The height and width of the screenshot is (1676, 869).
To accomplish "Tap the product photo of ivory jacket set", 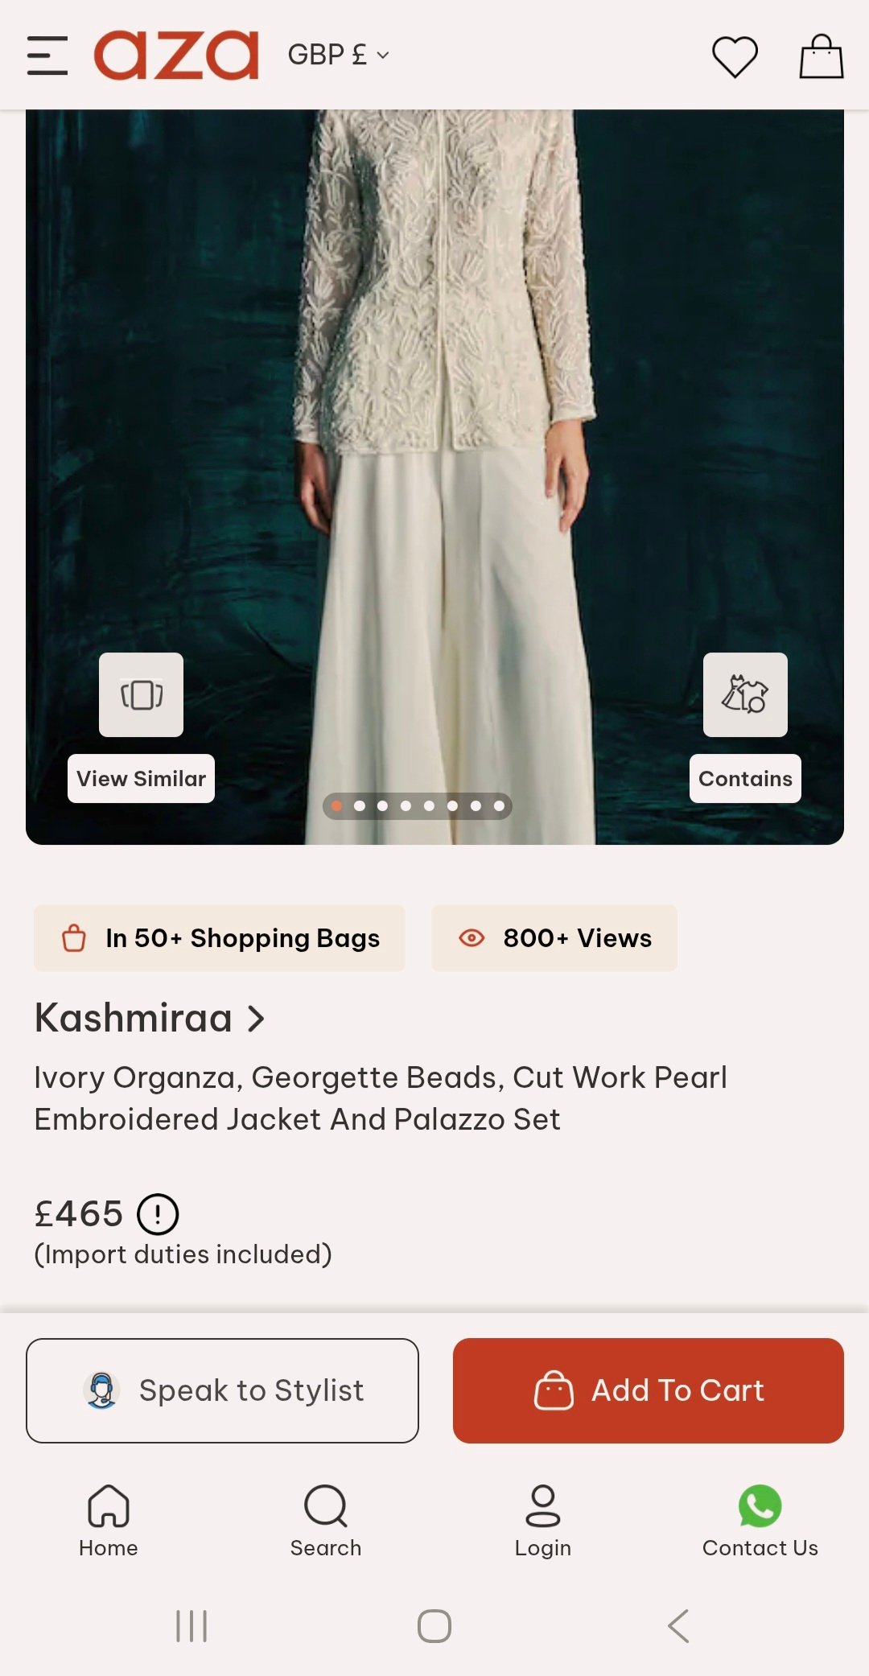I will click(434, 402).
